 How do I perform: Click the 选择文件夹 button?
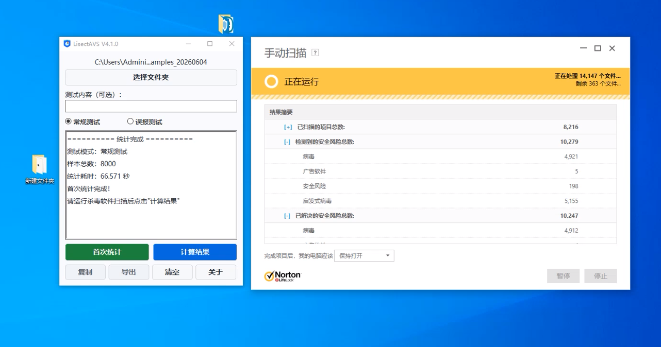click(151, 77)
